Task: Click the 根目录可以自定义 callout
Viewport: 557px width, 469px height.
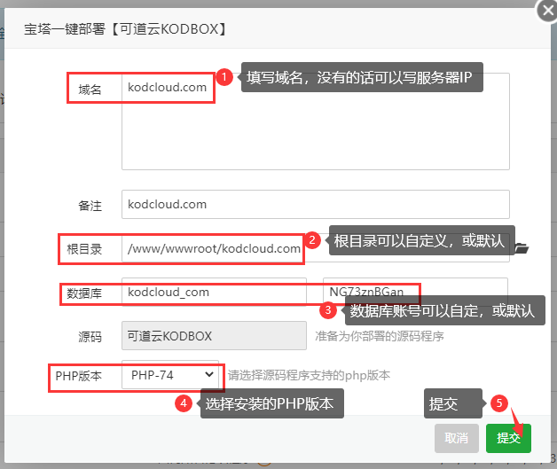Action: point(420,240)
